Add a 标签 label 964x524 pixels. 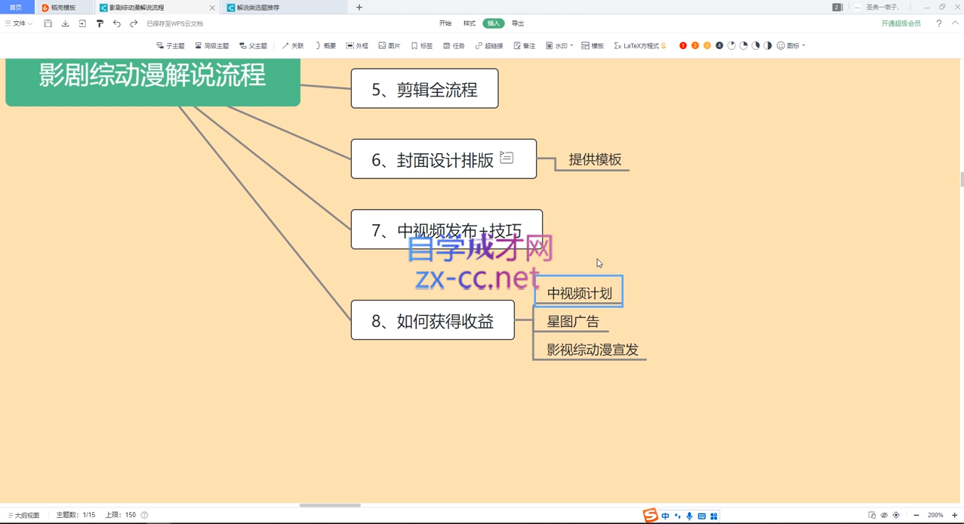[x=422, y=46]
